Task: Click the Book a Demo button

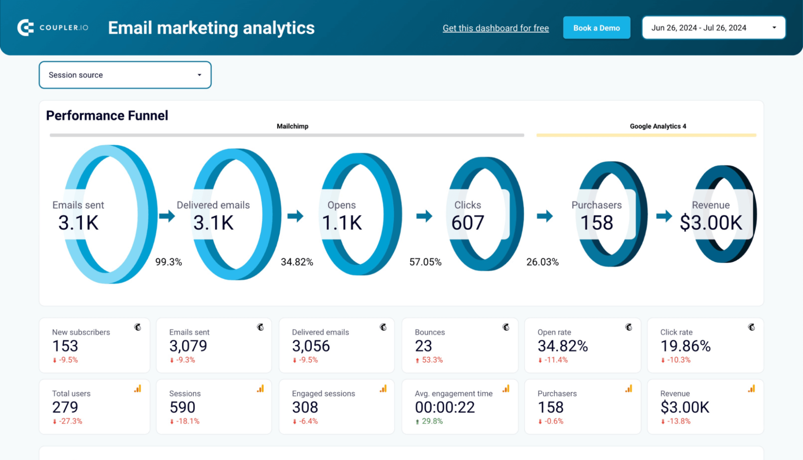Action: (597, 28)
